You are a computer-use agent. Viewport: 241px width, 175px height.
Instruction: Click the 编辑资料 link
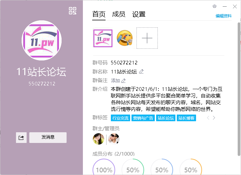pyautogui.click(x=223, y=16)
